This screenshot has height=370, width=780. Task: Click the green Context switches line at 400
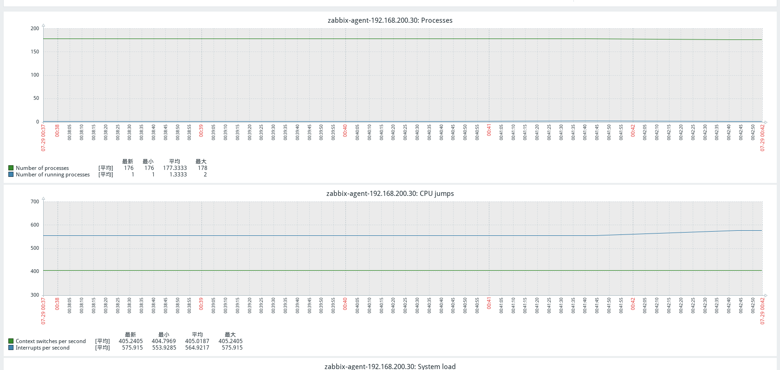click(403, 270)
